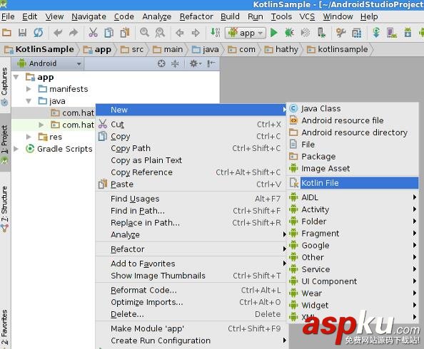This screenshot has height=349, width=424.
Task: Select Package in New submenu
Action: 353,156
